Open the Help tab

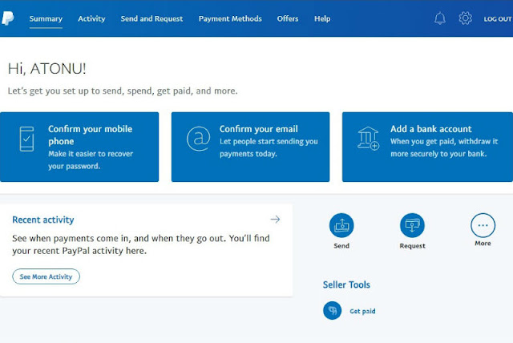[x=322, y=18]
